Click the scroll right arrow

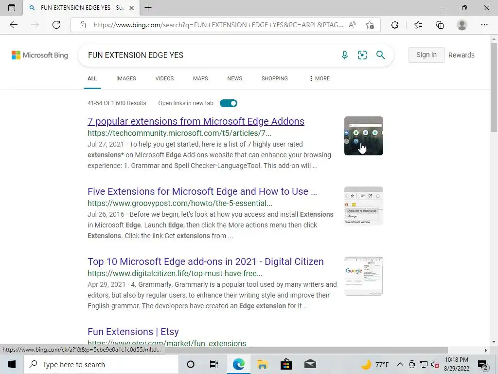pos(486,351)
